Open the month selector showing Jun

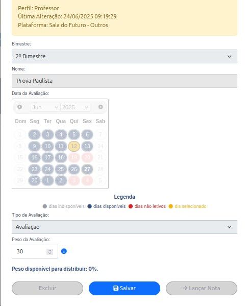[45, 107]
